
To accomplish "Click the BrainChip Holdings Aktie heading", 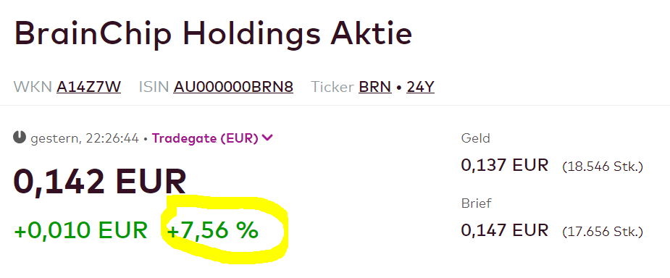I will [x=213, y=34].
